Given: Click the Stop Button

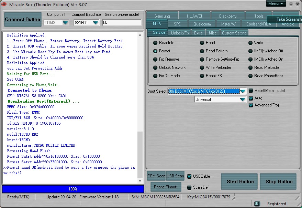Looking at the screenshot, I should 279,181.
